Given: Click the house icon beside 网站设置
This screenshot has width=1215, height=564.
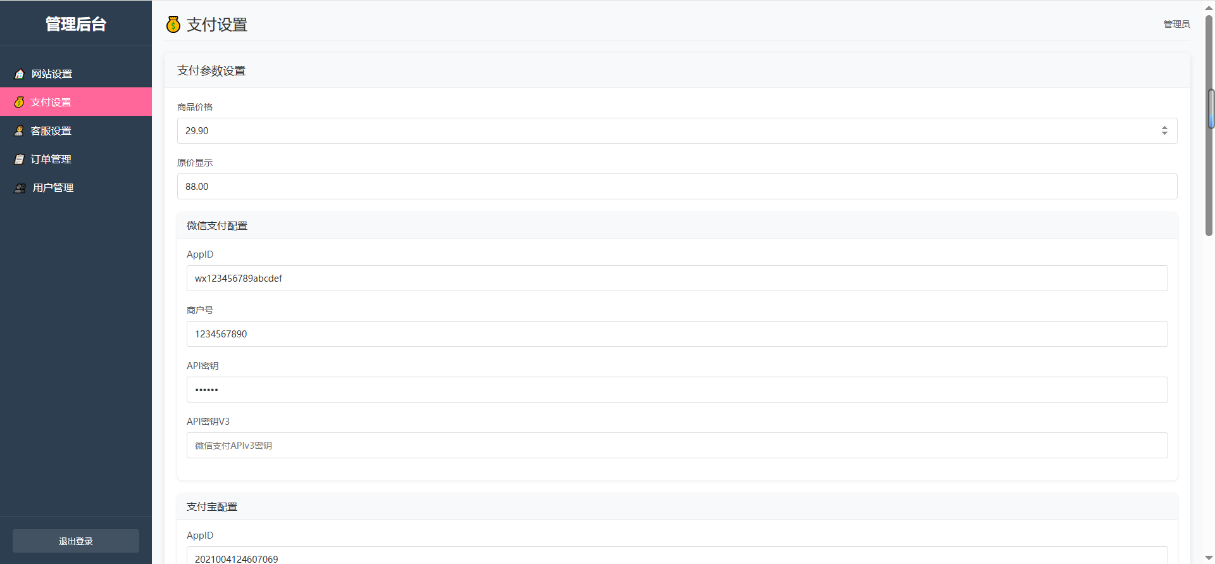Looking at the screenshot, I should (x=20, y=74).
